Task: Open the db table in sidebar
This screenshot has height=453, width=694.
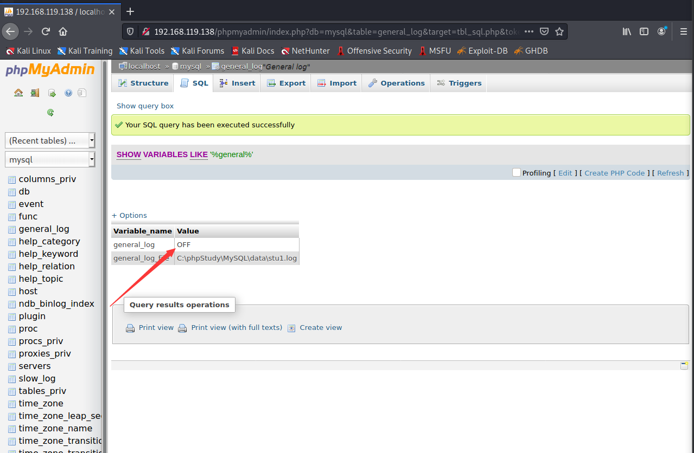Action: coord(24,192)
